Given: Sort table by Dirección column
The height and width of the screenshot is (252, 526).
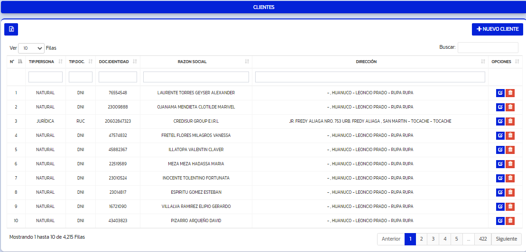Looking at the screenshot, I should pos(366,62).
